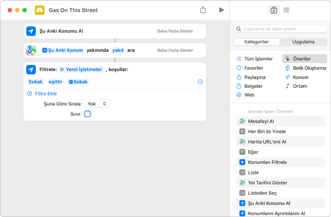
Task: Select the Kategoriler tab
Action: (x=256, y=42)
